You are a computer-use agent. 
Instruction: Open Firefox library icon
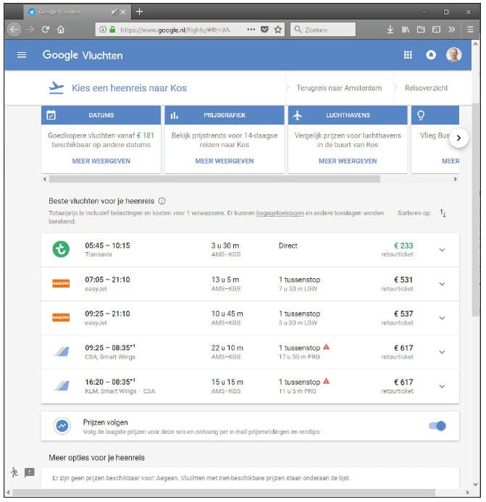pyautogui.click(x=406, y=30)
